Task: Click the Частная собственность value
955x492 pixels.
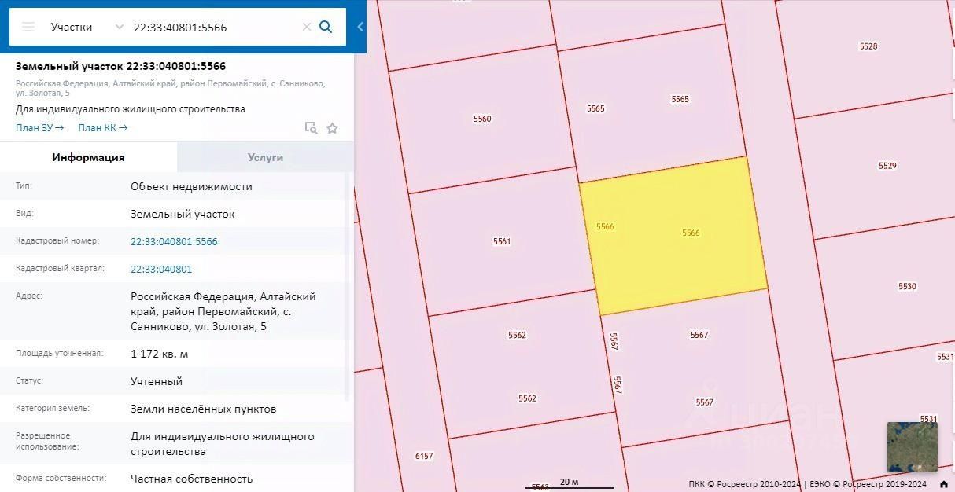Action: (x=191, y=479)
